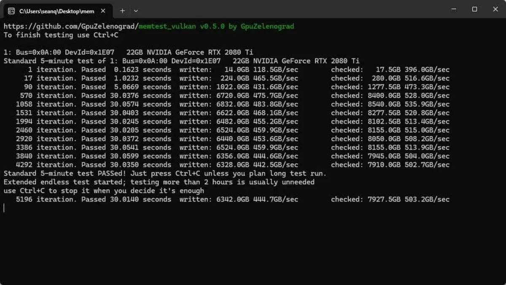Click 'use Ctrl+C to stop it' line
Viewport: 506px width, 285px height.
coord(104,191)
